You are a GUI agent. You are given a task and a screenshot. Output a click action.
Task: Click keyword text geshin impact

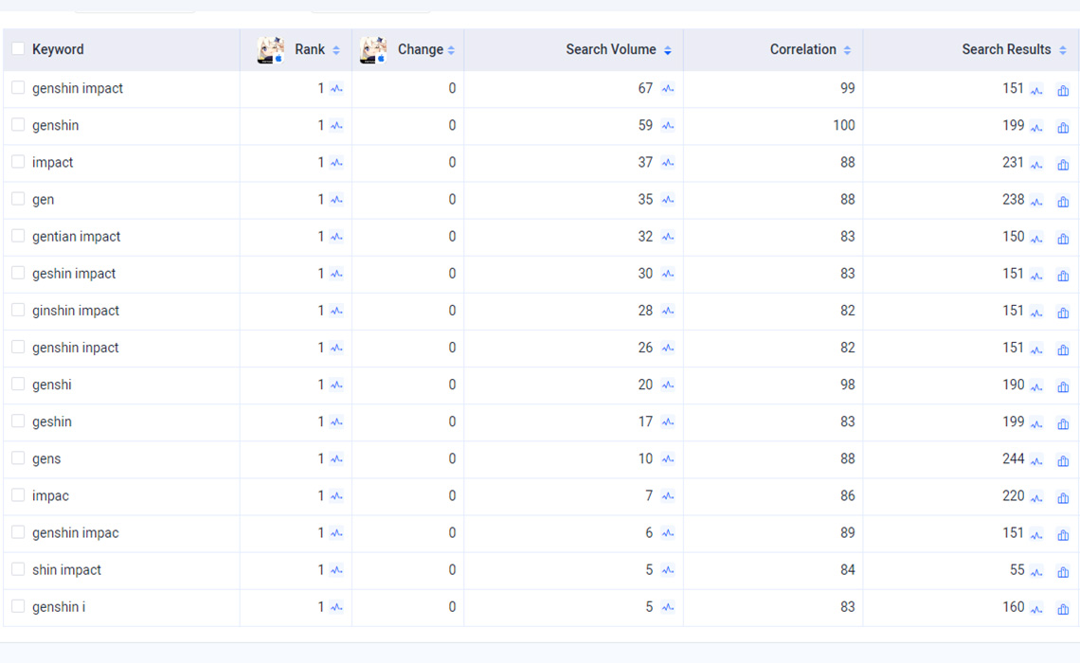74,274
